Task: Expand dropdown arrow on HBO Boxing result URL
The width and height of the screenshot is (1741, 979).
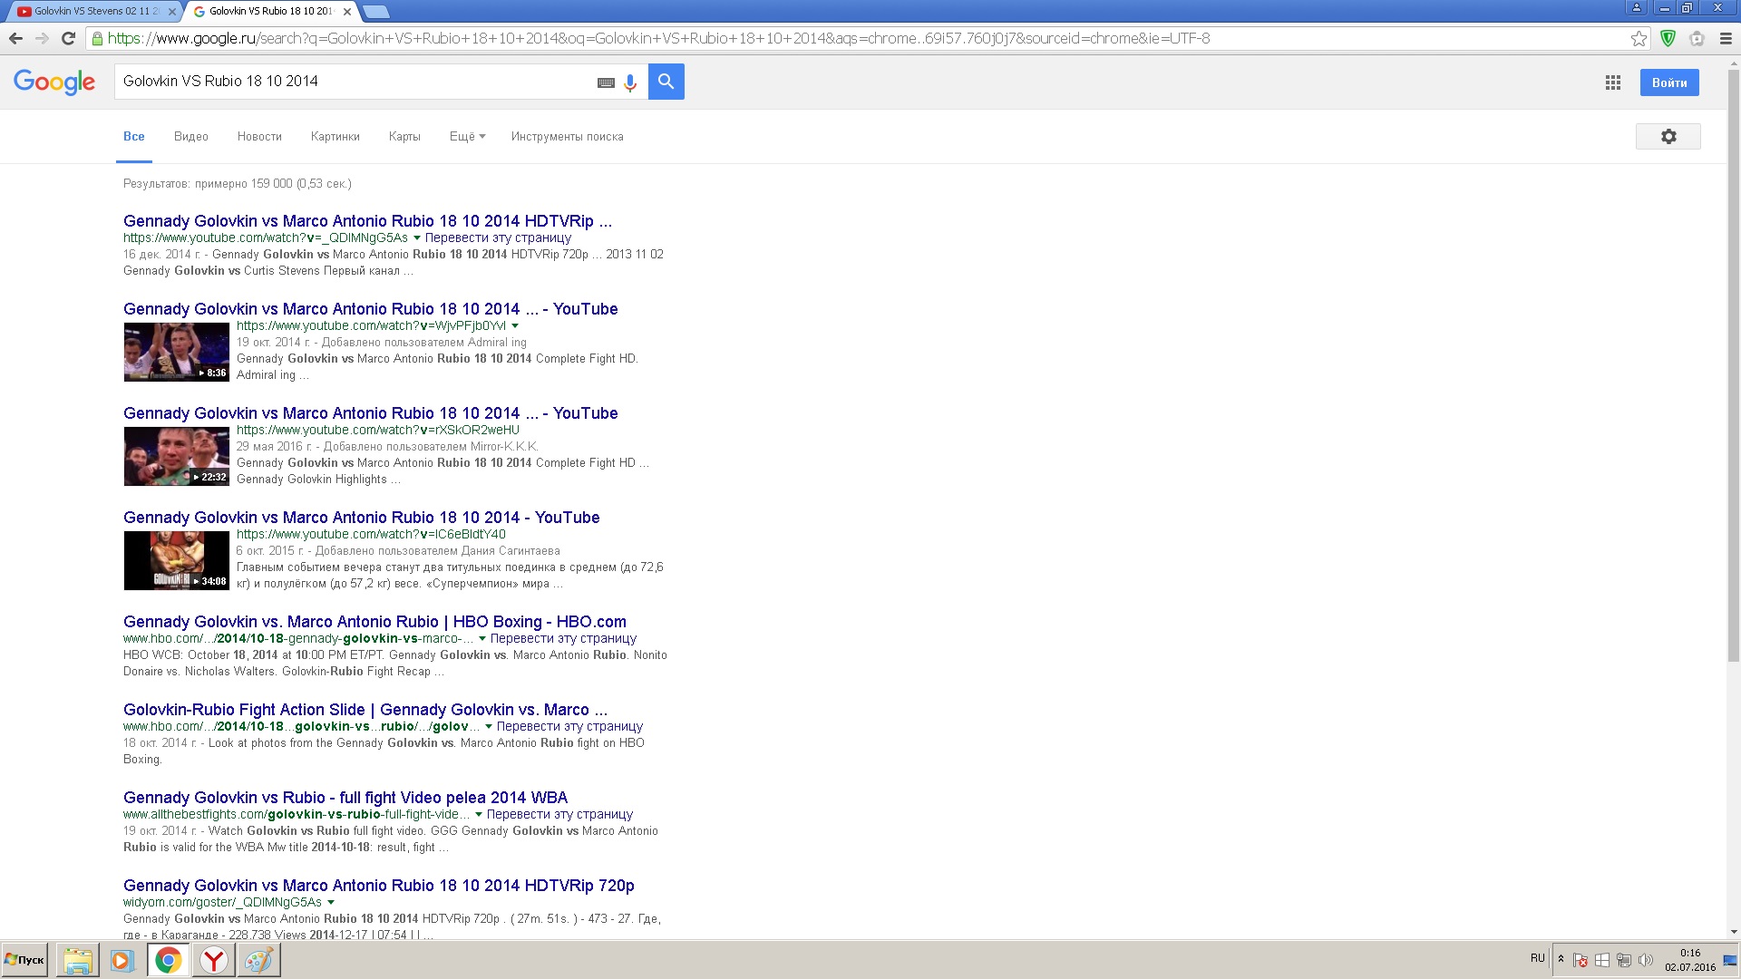Action: pos(482,639)
